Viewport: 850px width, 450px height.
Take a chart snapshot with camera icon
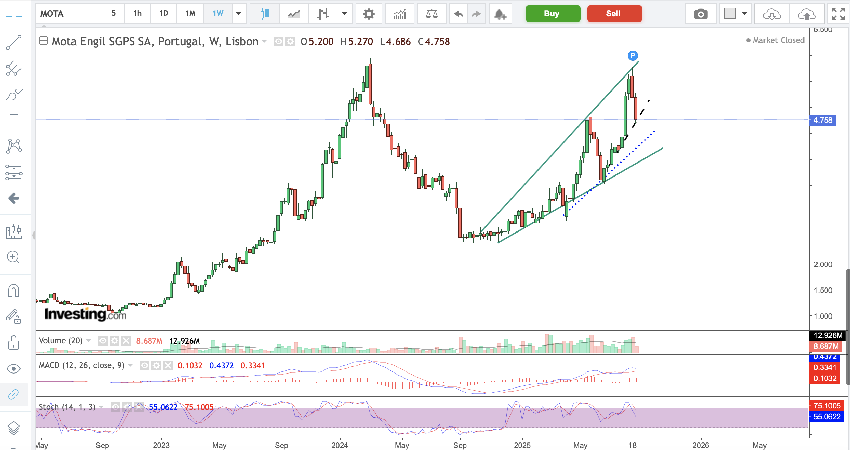701,14
